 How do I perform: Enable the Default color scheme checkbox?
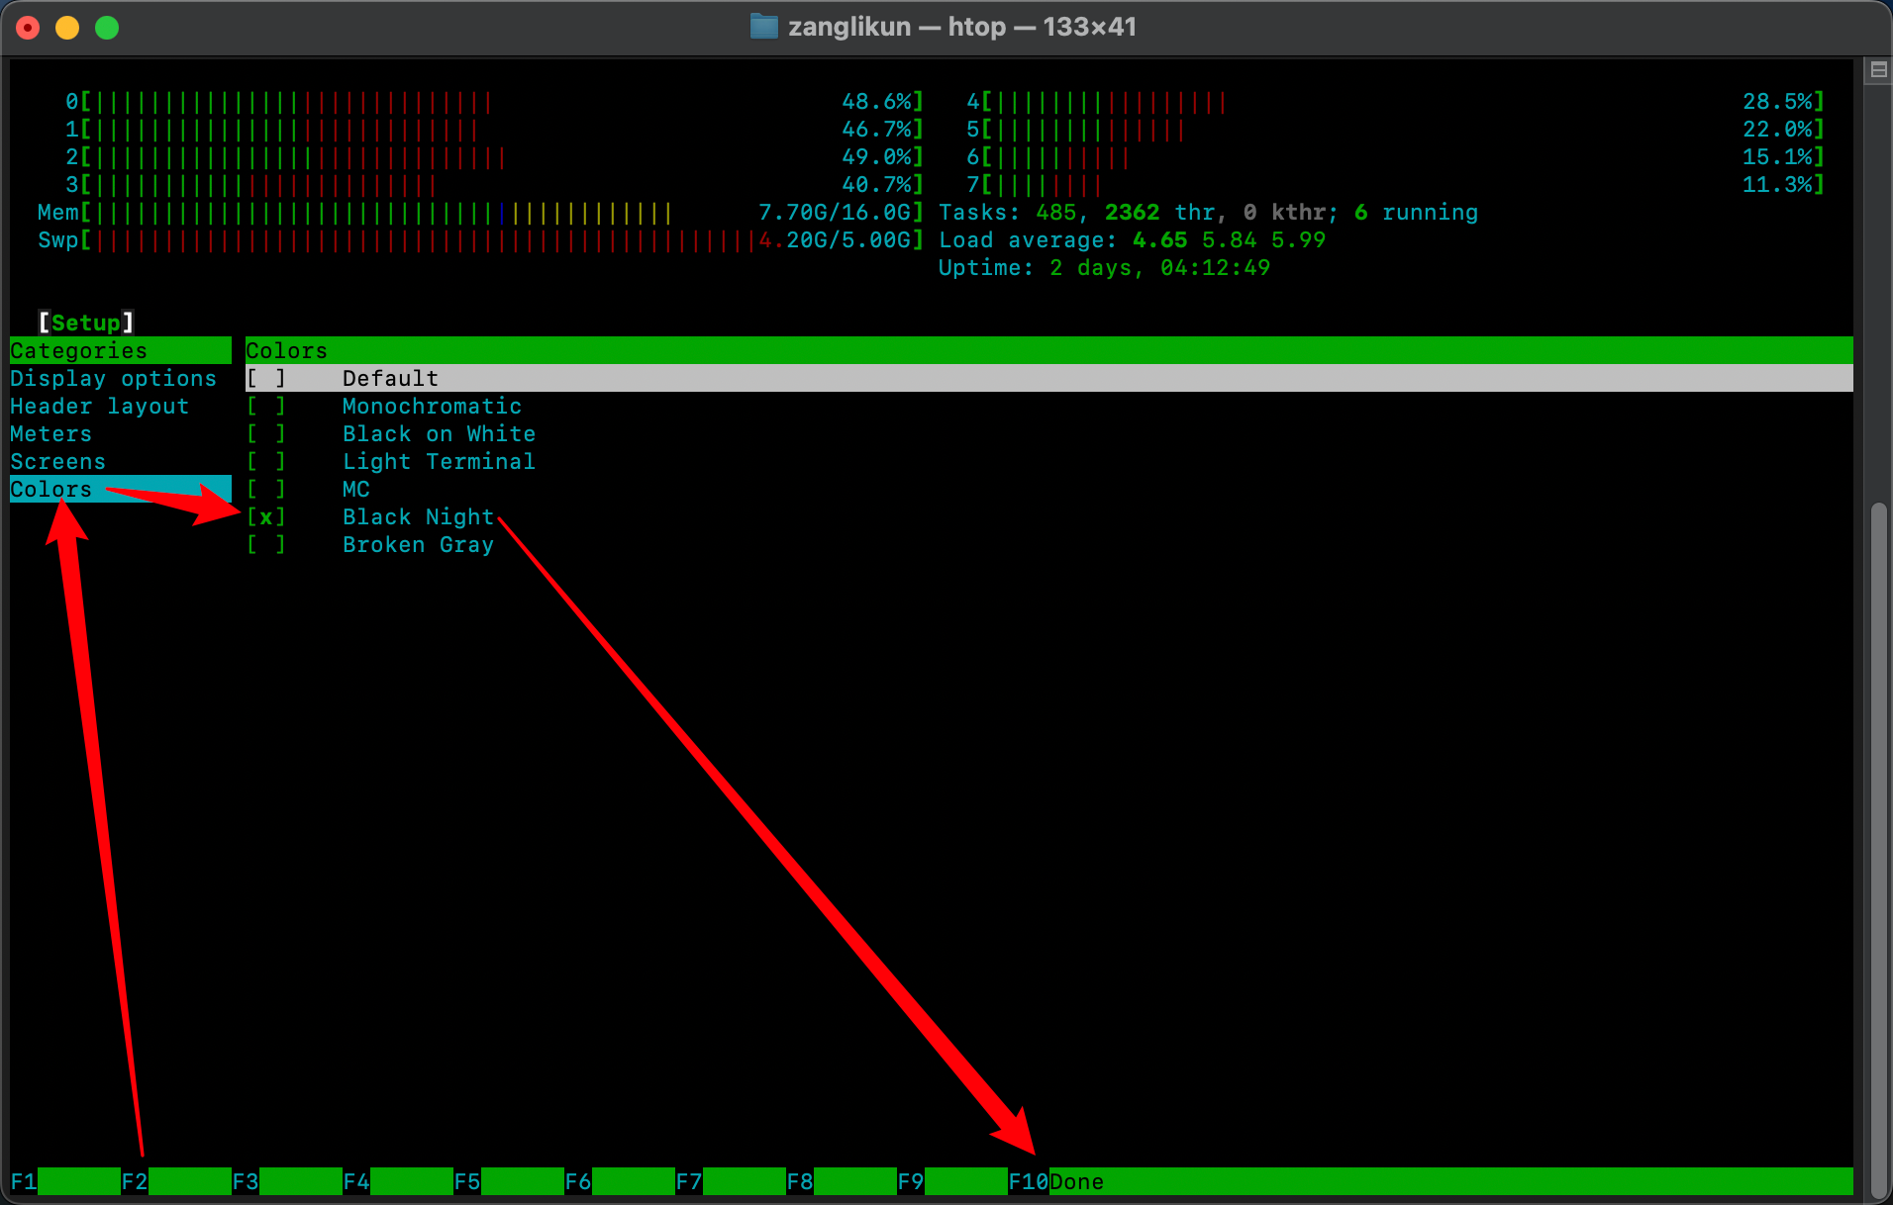266,379
